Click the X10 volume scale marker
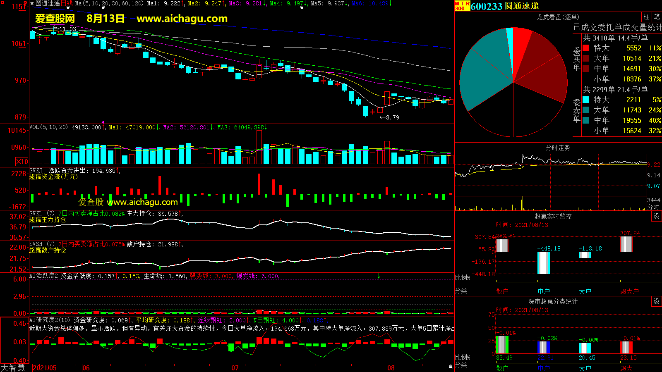Screen dimensions: 662x372 pyautogui.click(x=22, y=162)
